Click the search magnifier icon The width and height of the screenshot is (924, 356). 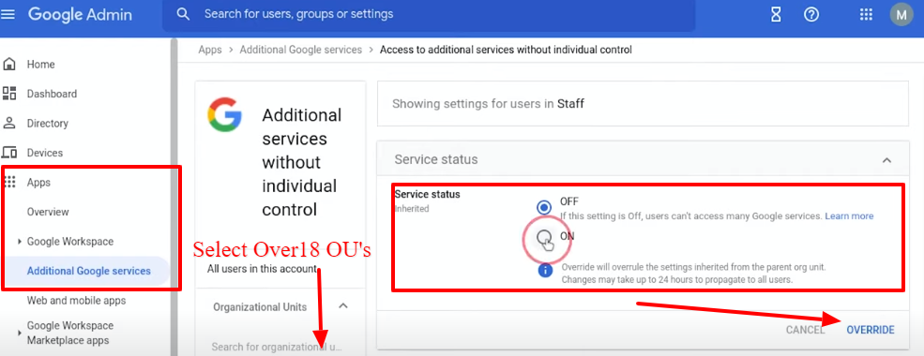(183, 13)
